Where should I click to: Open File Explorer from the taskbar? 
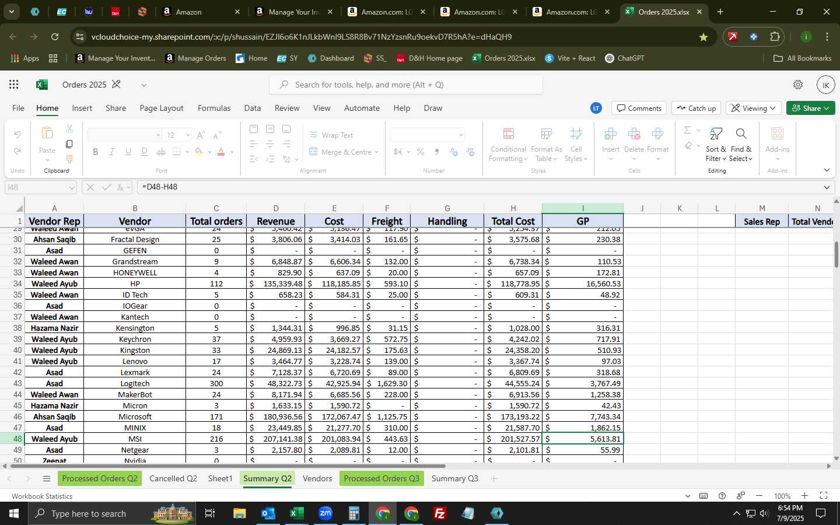(x=240, y=513)
